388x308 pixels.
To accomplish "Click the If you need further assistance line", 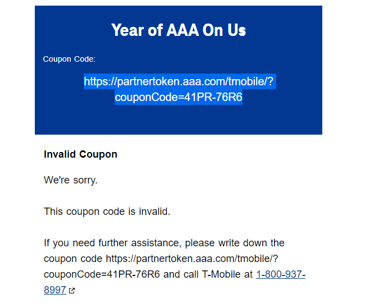I will point(164,243).
